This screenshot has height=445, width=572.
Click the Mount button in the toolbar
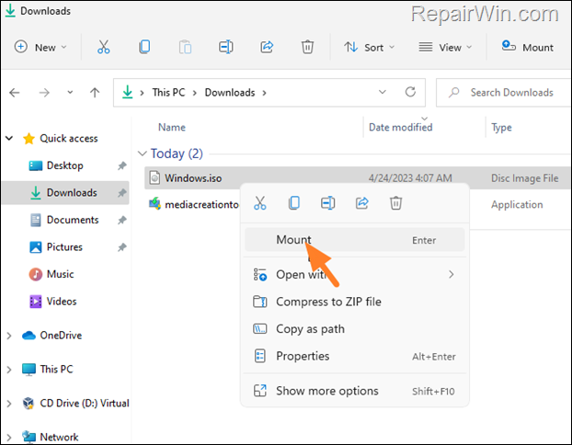tap(527, 48)
